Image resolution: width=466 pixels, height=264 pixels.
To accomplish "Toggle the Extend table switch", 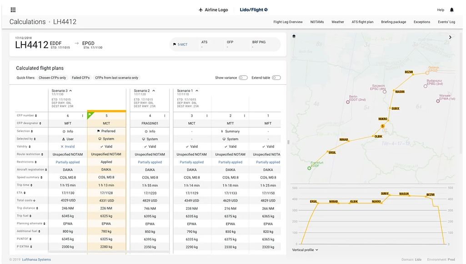I will [276, 78].
